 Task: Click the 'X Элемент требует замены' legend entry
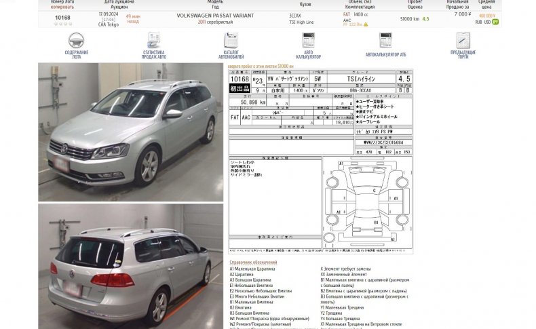345,269
